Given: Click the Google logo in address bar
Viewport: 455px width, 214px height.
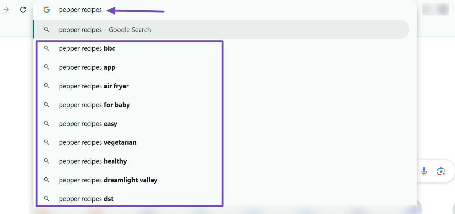Looking at the screenshot, I should [47, 10].
